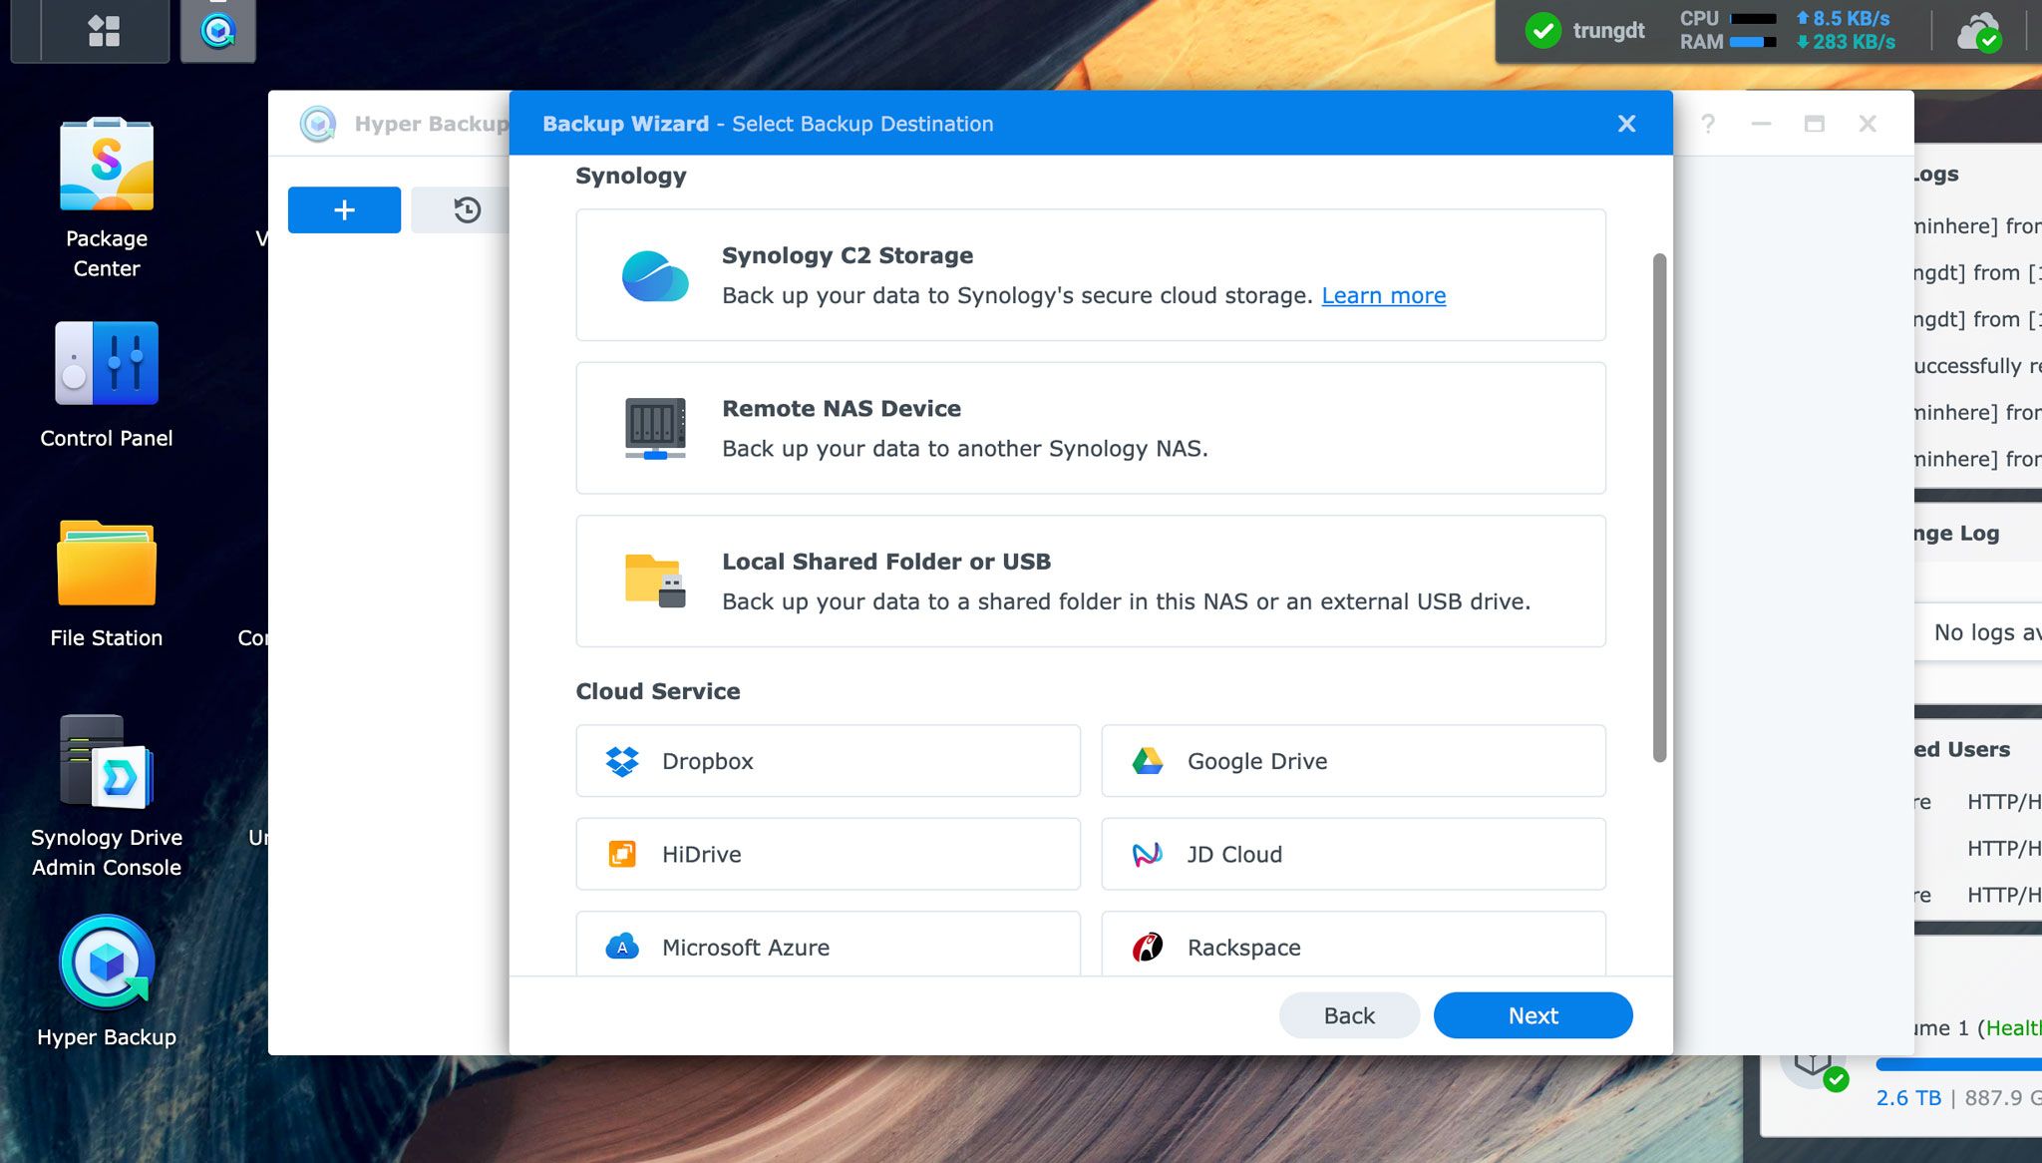The height and width of the screenshot is (1163, 2042).
Task: Choose Microsoft Azure cloud service
Action: pos(829,947)
